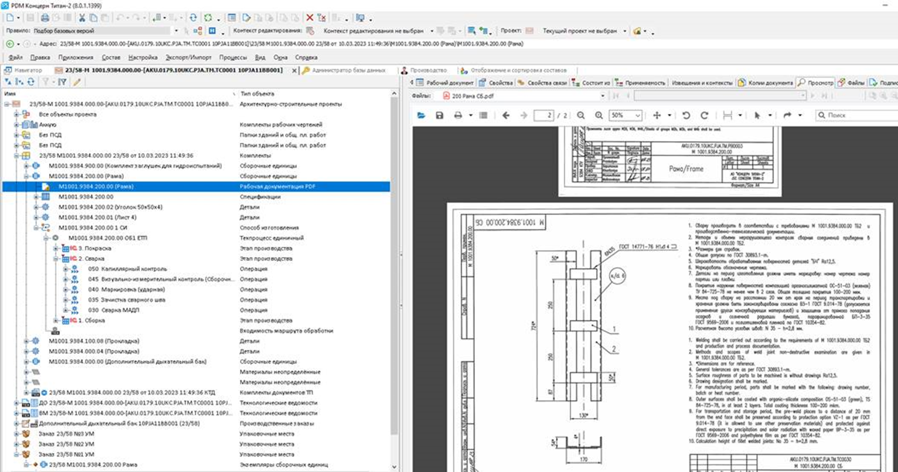Switch to the Свойства tab
The height and width of the screenshot is (472, 898).
click(x=496, y=83)
